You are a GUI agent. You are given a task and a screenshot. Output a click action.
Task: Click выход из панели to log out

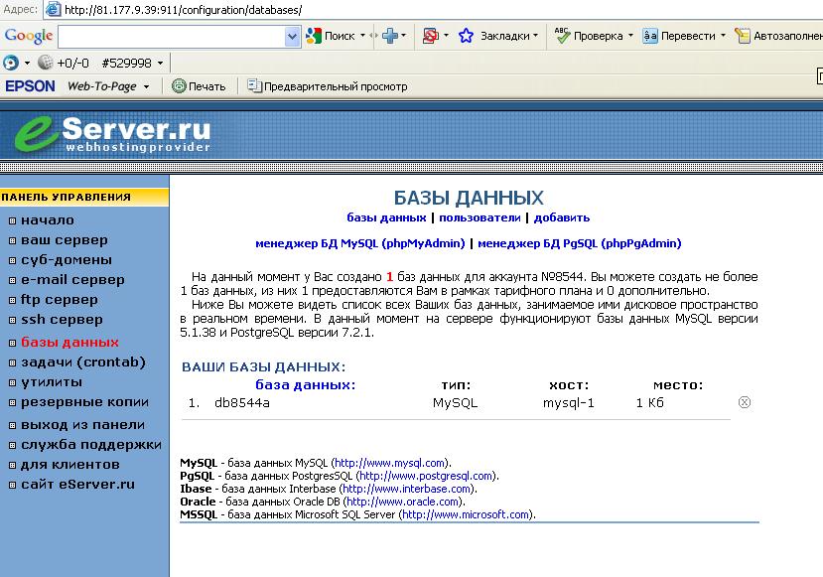point(82,425)
